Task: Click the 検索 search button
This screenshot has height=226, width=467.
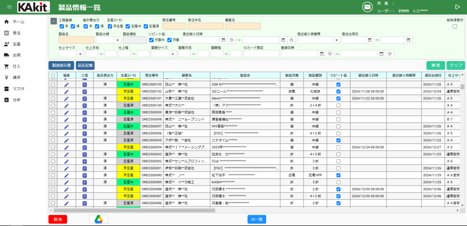Action: tap(435, 65)
